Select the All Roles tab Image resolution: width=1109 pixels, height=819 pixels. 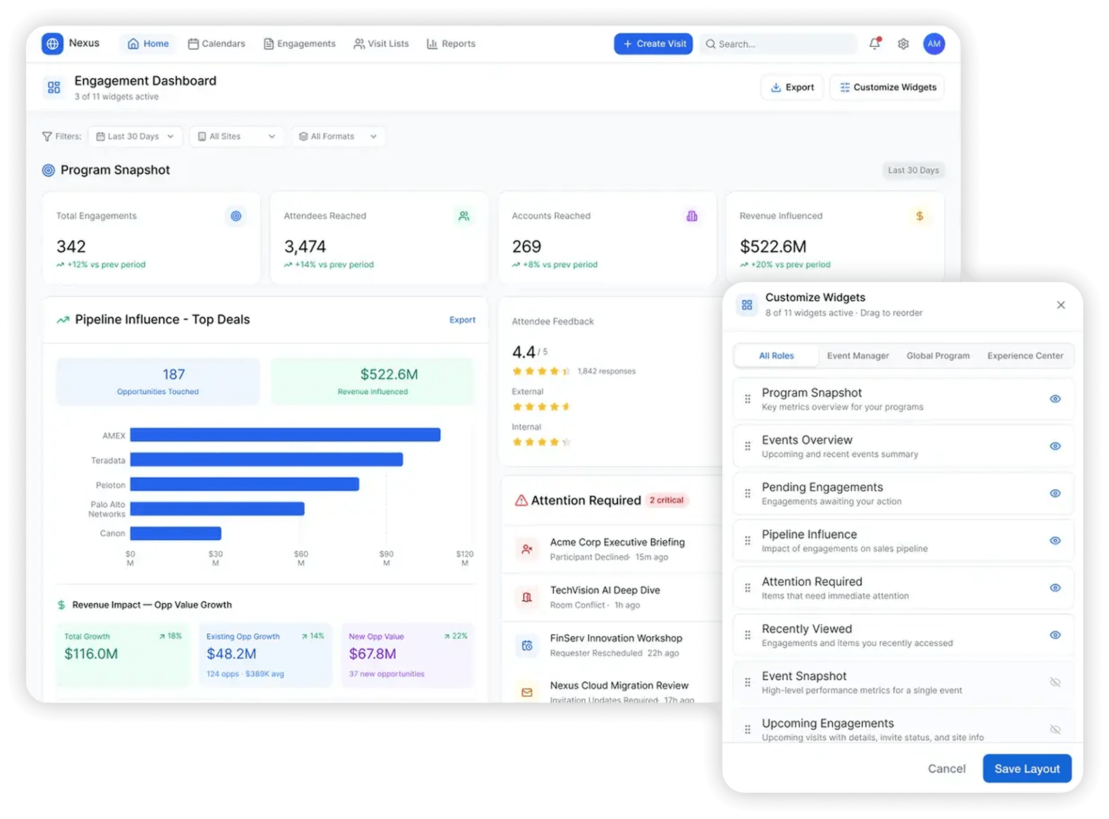776,356
